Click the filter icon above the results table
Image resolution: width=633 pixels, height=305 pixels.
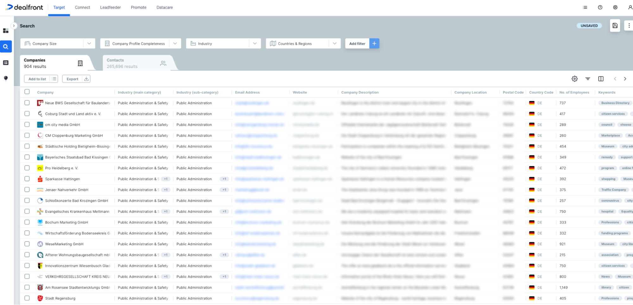pos(588,78)
